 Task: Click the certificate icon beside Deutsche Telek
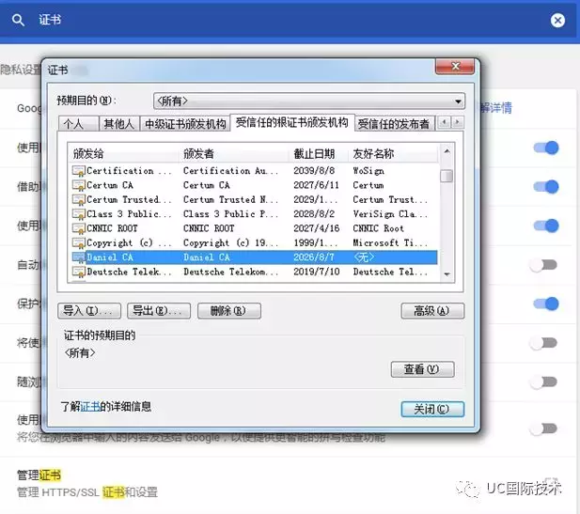point(78,272)
